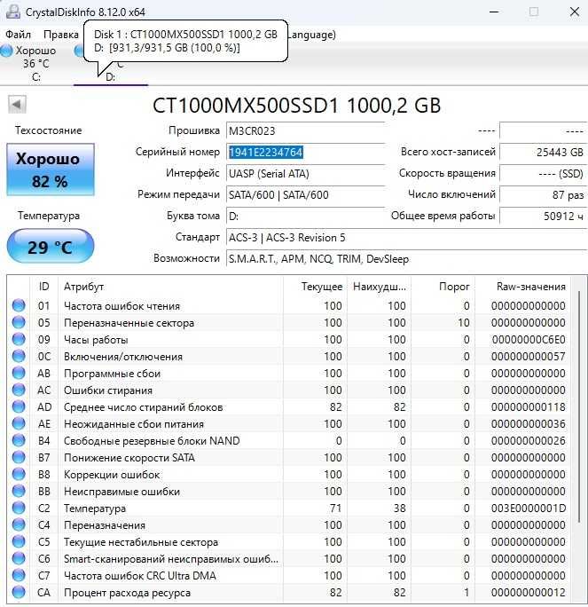Viewport: 588px width, 607px height.
Task: Select attribute Среднее число стираний блоков
Action: point(143,407)
